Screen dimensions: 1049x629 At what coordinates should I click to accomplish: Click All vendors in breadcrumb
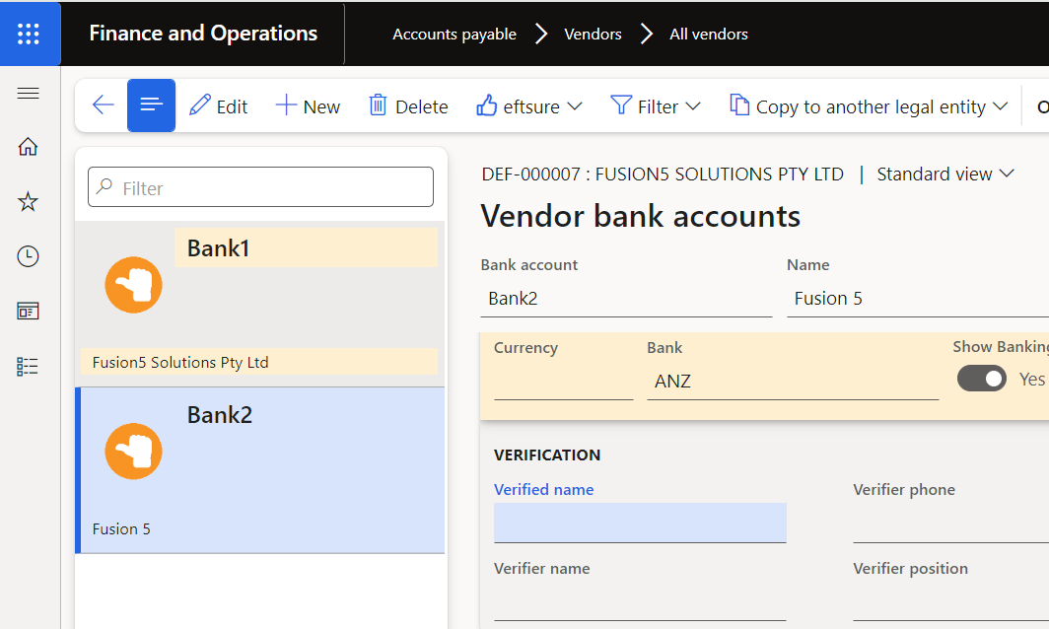(709, 35)
